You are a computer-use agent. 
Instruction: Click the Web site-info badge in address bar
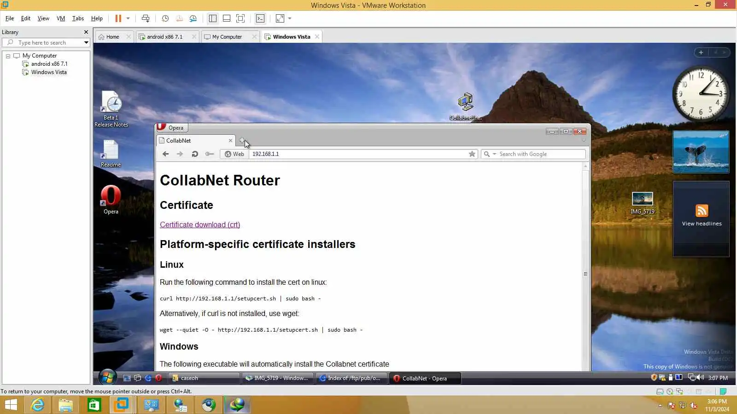234,154
